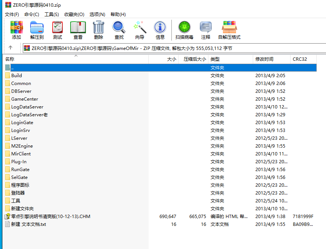Viewport: 326px width, 249px height.
Task: Sort by 类型 column header
Action: click(x=230, y=59)
